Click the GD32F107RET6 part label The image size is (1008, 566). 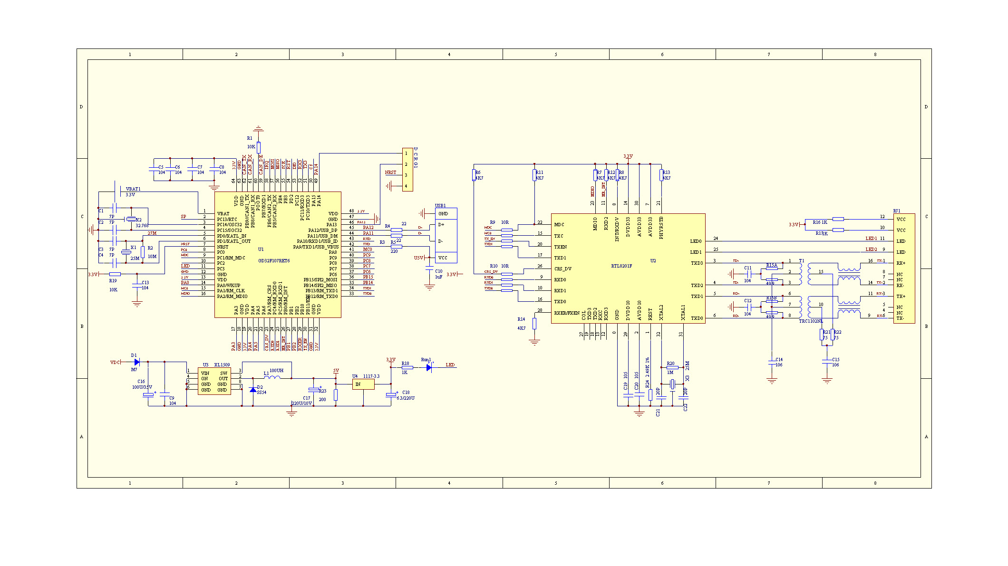pos(274,260)
